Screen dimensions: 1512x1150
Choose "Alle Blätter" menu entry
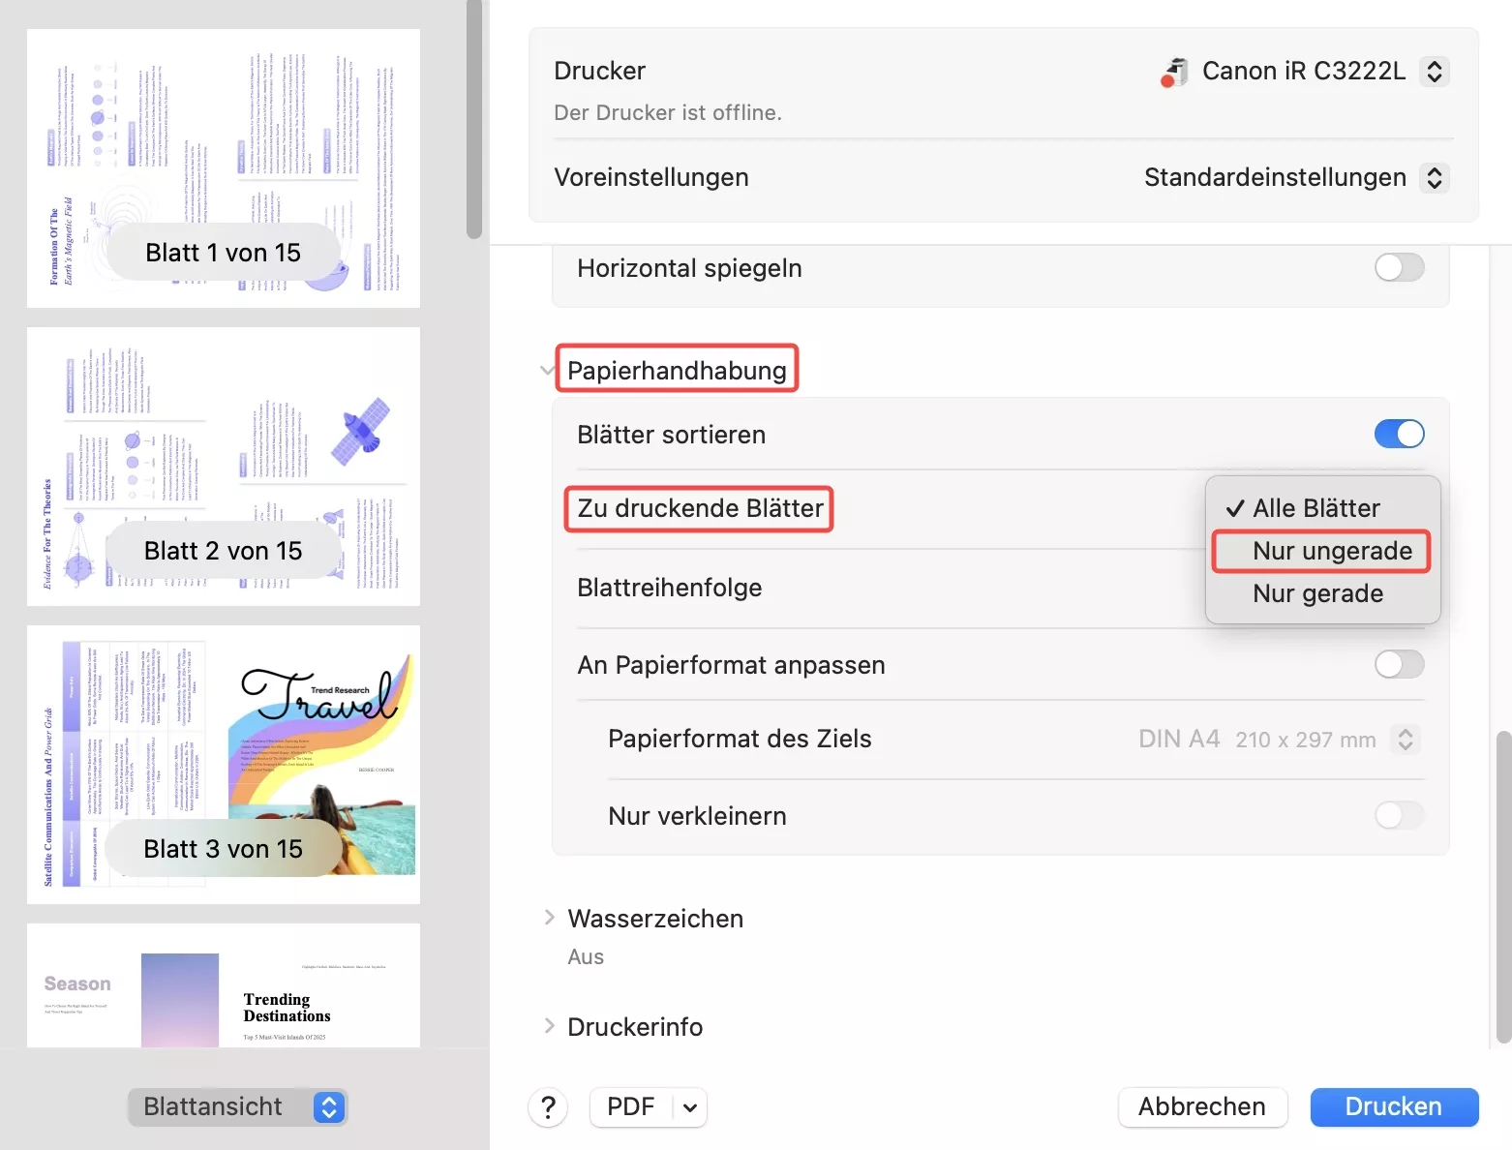[1315, 507]
